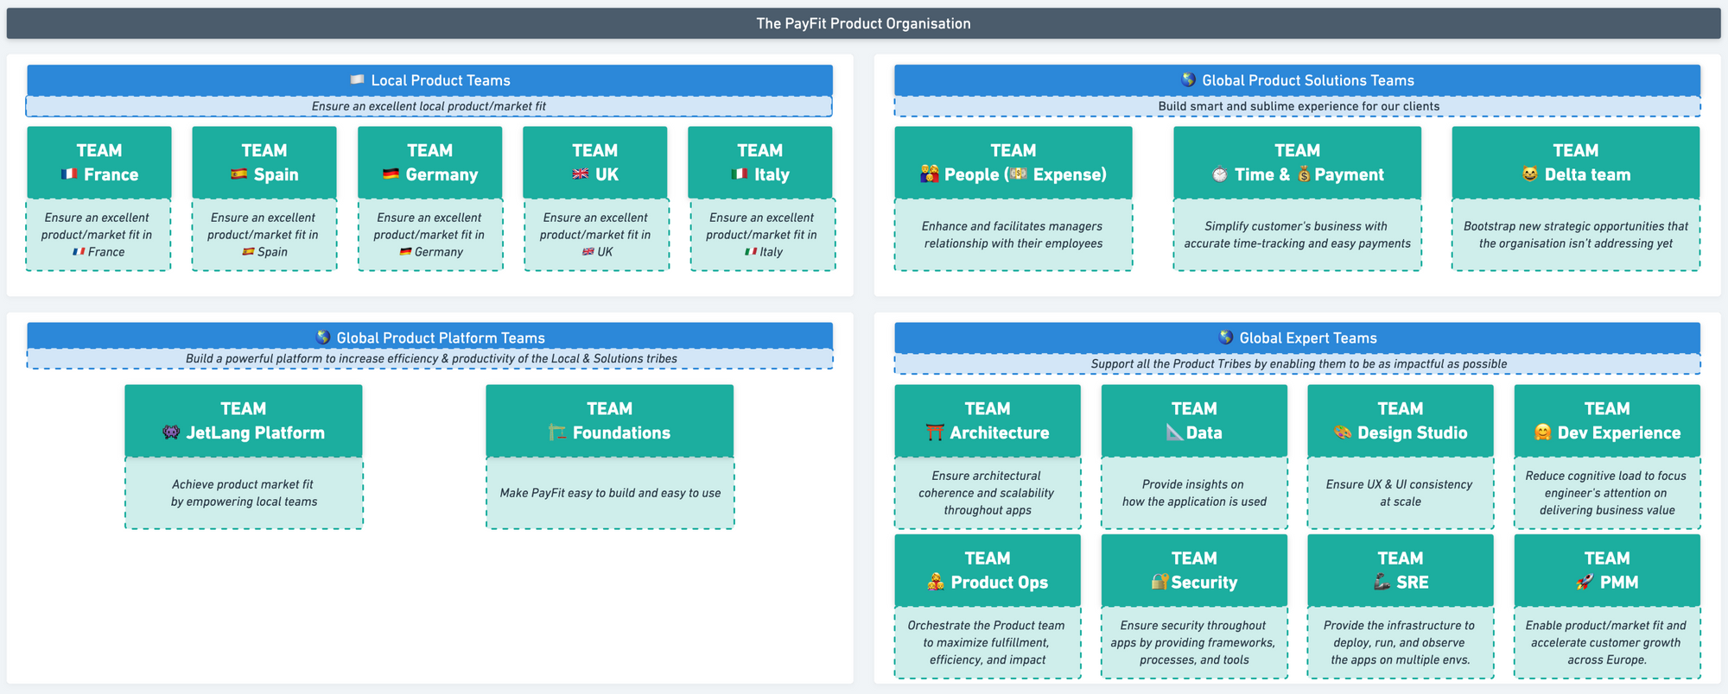Click the subtitle starting "Build a powerful platform"
The image size is (1728, 694).
pos(431,358)
